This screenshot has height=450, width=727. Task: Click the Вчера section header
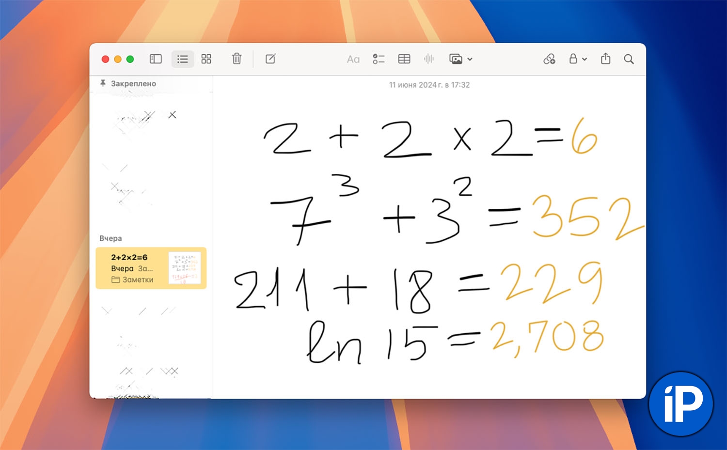pos(111,238)
